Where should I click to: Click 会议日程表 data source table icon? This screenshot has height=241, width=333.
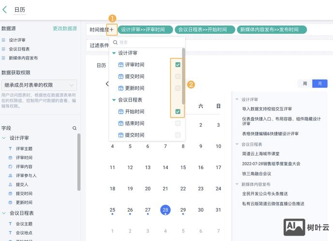tap(3, 49)
